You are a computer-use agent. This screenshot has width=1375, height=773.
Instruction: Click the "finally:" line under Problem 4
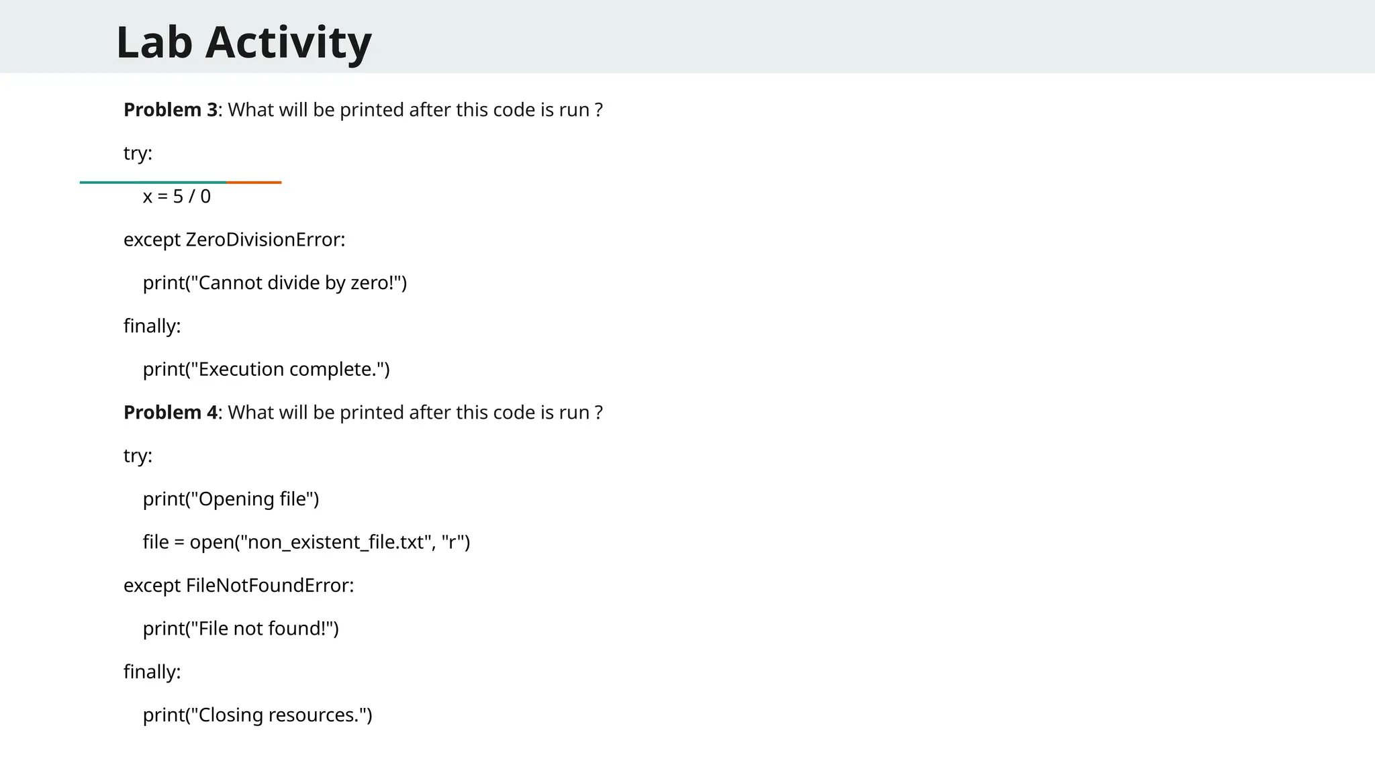[152, 672]
